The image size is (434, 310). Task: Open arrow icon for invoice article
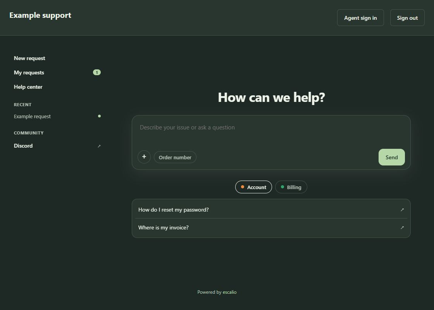click(x=402, y=227)
